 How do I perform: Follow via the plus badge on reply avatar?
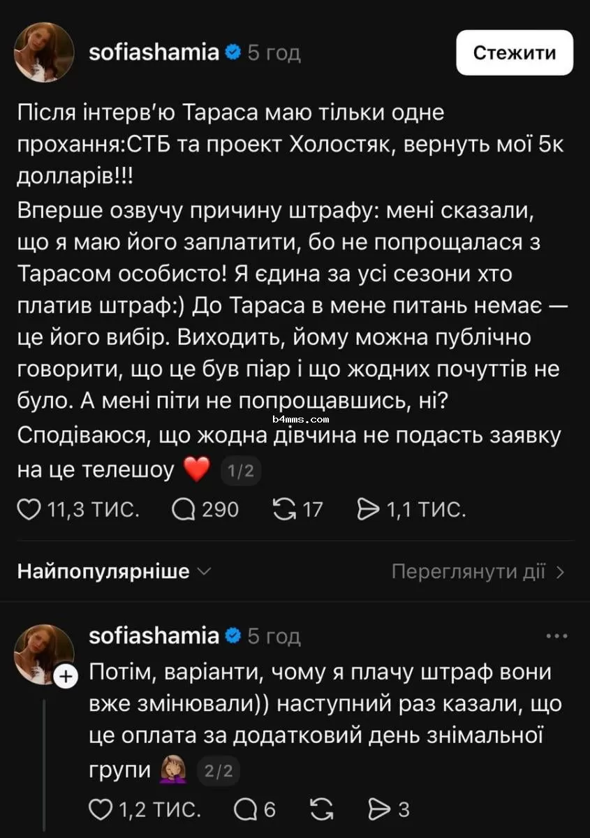point(67,677)
